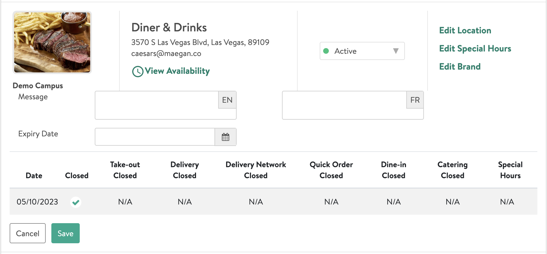547x254 pixels.
Task: Toggle the Closed checkmark for 05/10/2023
Action: (x=76, y=202)
